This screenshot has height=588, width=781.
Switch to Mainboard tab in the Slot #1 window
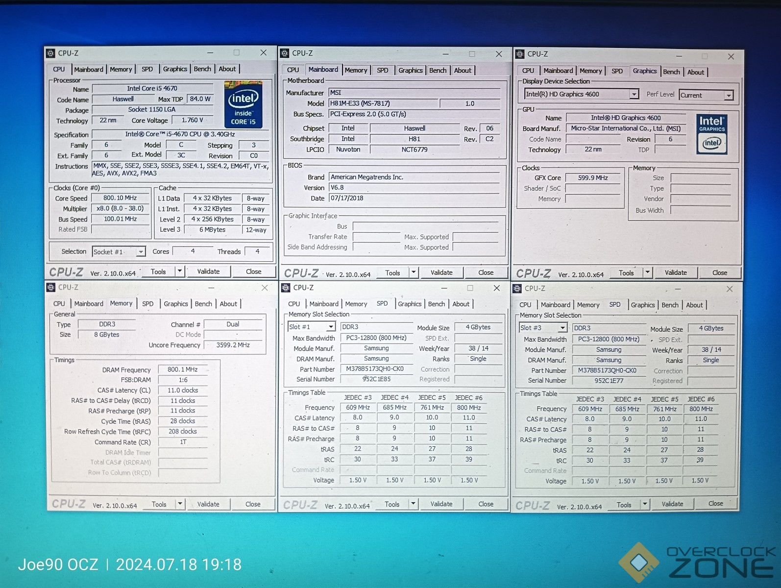[324, 304]
